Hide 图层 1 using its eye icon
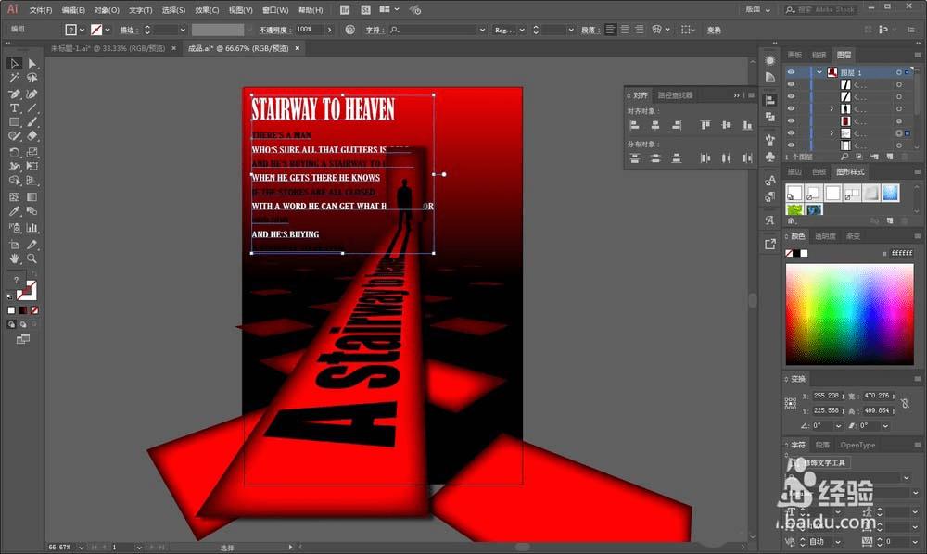Screen dimensions: 927x554 (x=791, y=72)
